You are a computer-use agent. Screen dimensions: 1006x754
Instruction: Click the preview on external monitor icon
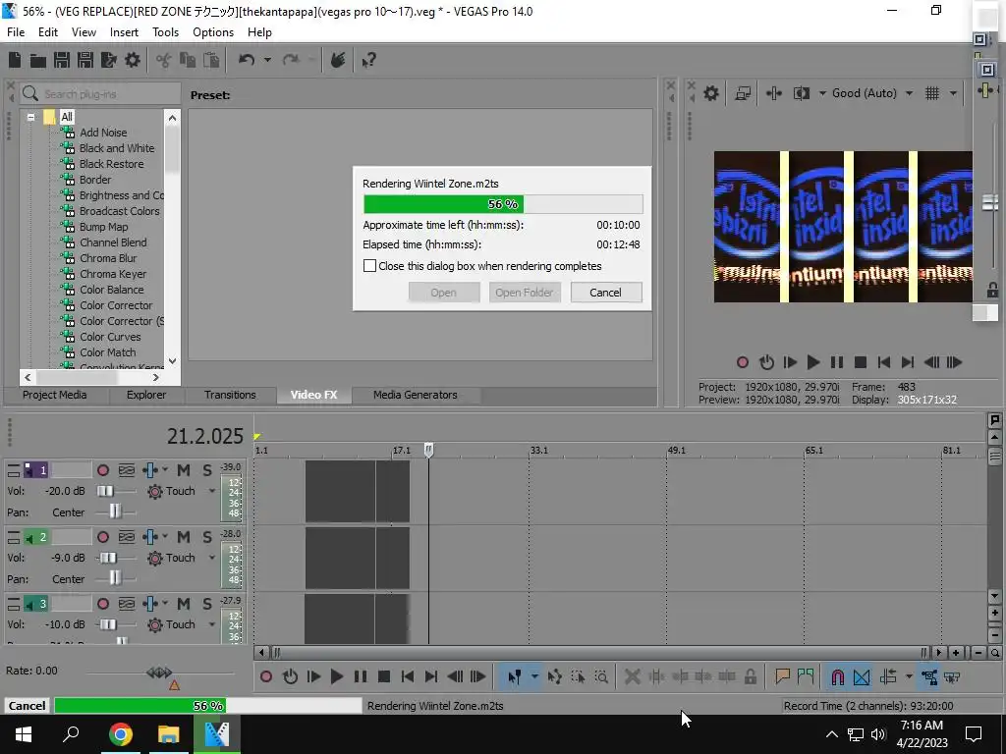743,93
